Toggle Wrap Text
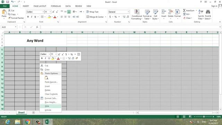Screen dimensions: 222x125 (92, 12)
